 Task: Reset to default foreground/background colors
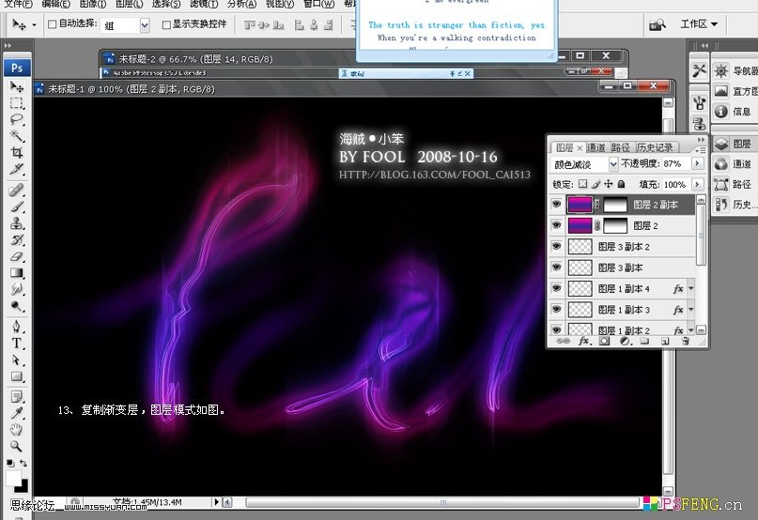coord(10,463)
